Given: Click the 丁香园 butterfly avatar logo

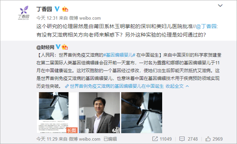Looking at the screenshot, I should (x=24, y=13).
